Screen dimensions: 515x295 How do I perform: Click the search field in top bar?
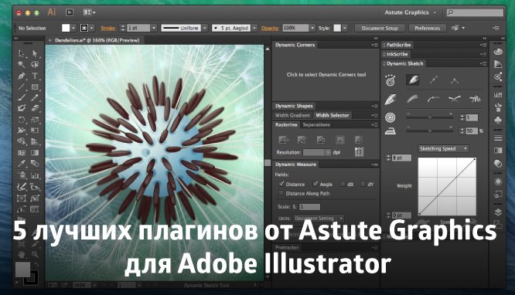point(475,12)
